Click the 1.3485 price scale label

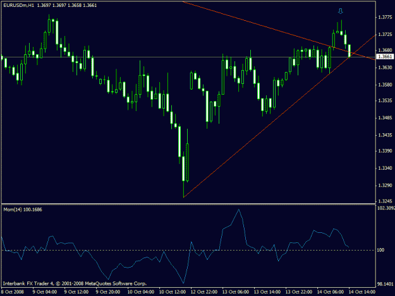[x=385, y=118]
